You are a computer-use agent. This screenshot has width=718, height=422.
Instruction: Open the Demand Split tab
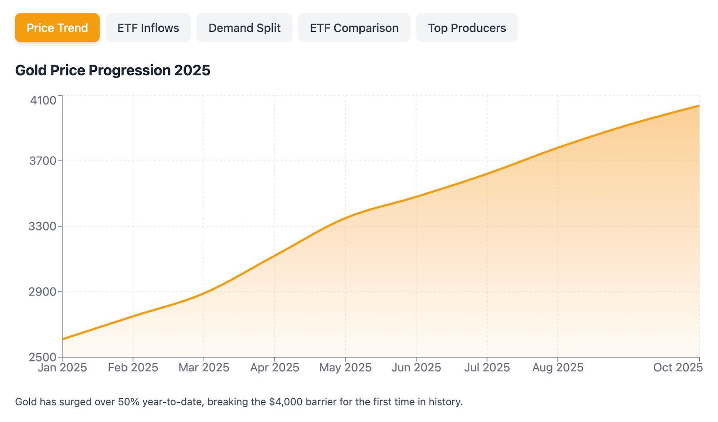(x=244, y=28)
